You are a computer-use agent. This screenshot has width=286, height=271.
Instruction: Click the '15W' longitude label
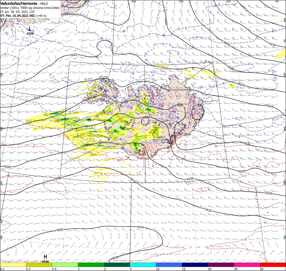(181, 1)
